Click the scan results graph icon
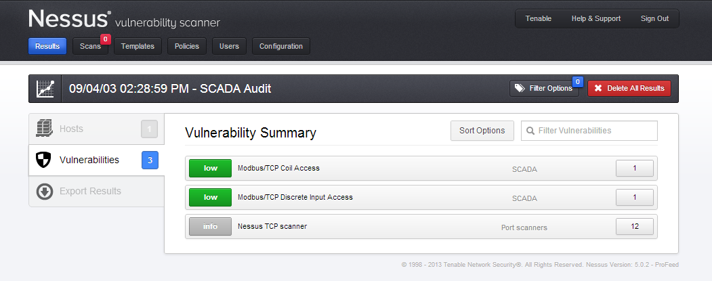712x281 pixels. [x=45, y=89]
